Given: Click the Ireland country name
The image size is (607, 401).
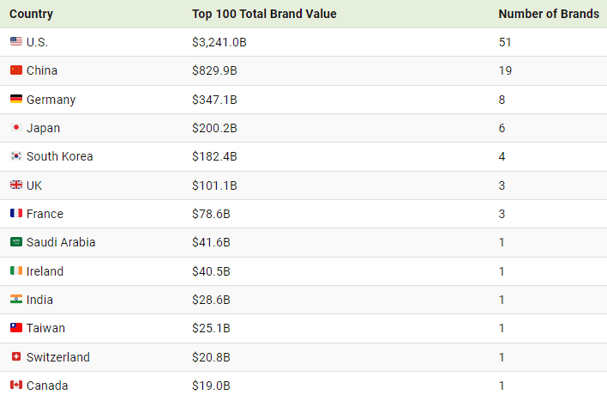Looking at the screenshot, I should point(45,271).
